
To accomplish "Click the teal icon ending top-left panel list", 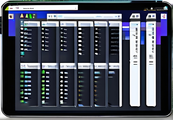I will coord(22,53).
